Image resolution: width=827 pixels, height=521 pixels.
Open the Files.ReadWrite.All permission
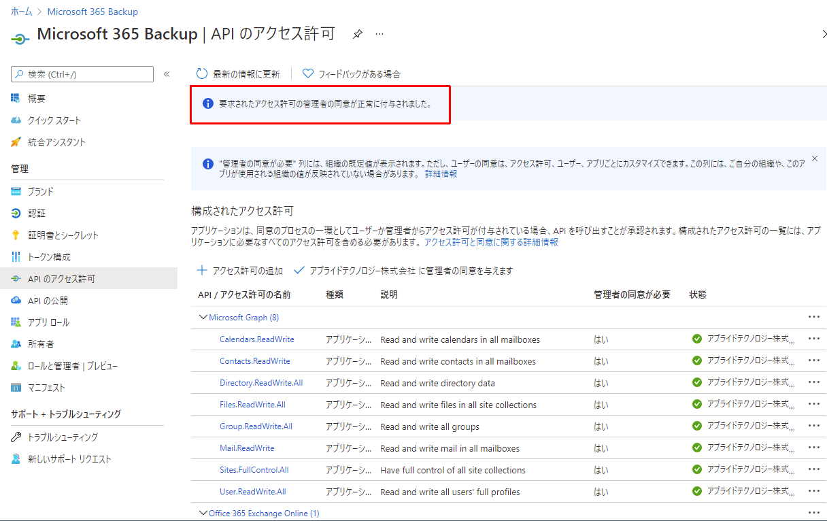pos(252,405)
